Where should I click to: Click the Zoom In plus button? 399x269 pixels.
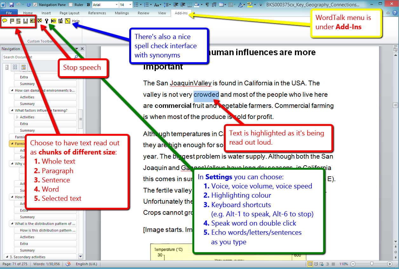pyautogui.click(x=390, y=264)
